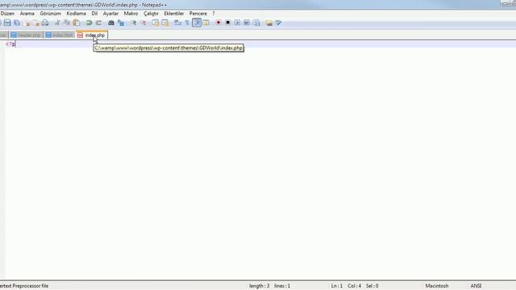Click the Cut scissors icon

(x=57, y=23)
